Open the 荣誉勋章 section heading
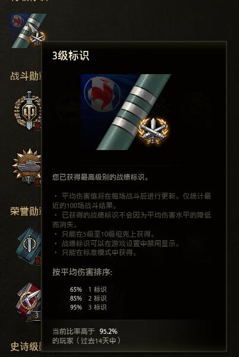Screen dimensions: 239x357 (26, 211)
